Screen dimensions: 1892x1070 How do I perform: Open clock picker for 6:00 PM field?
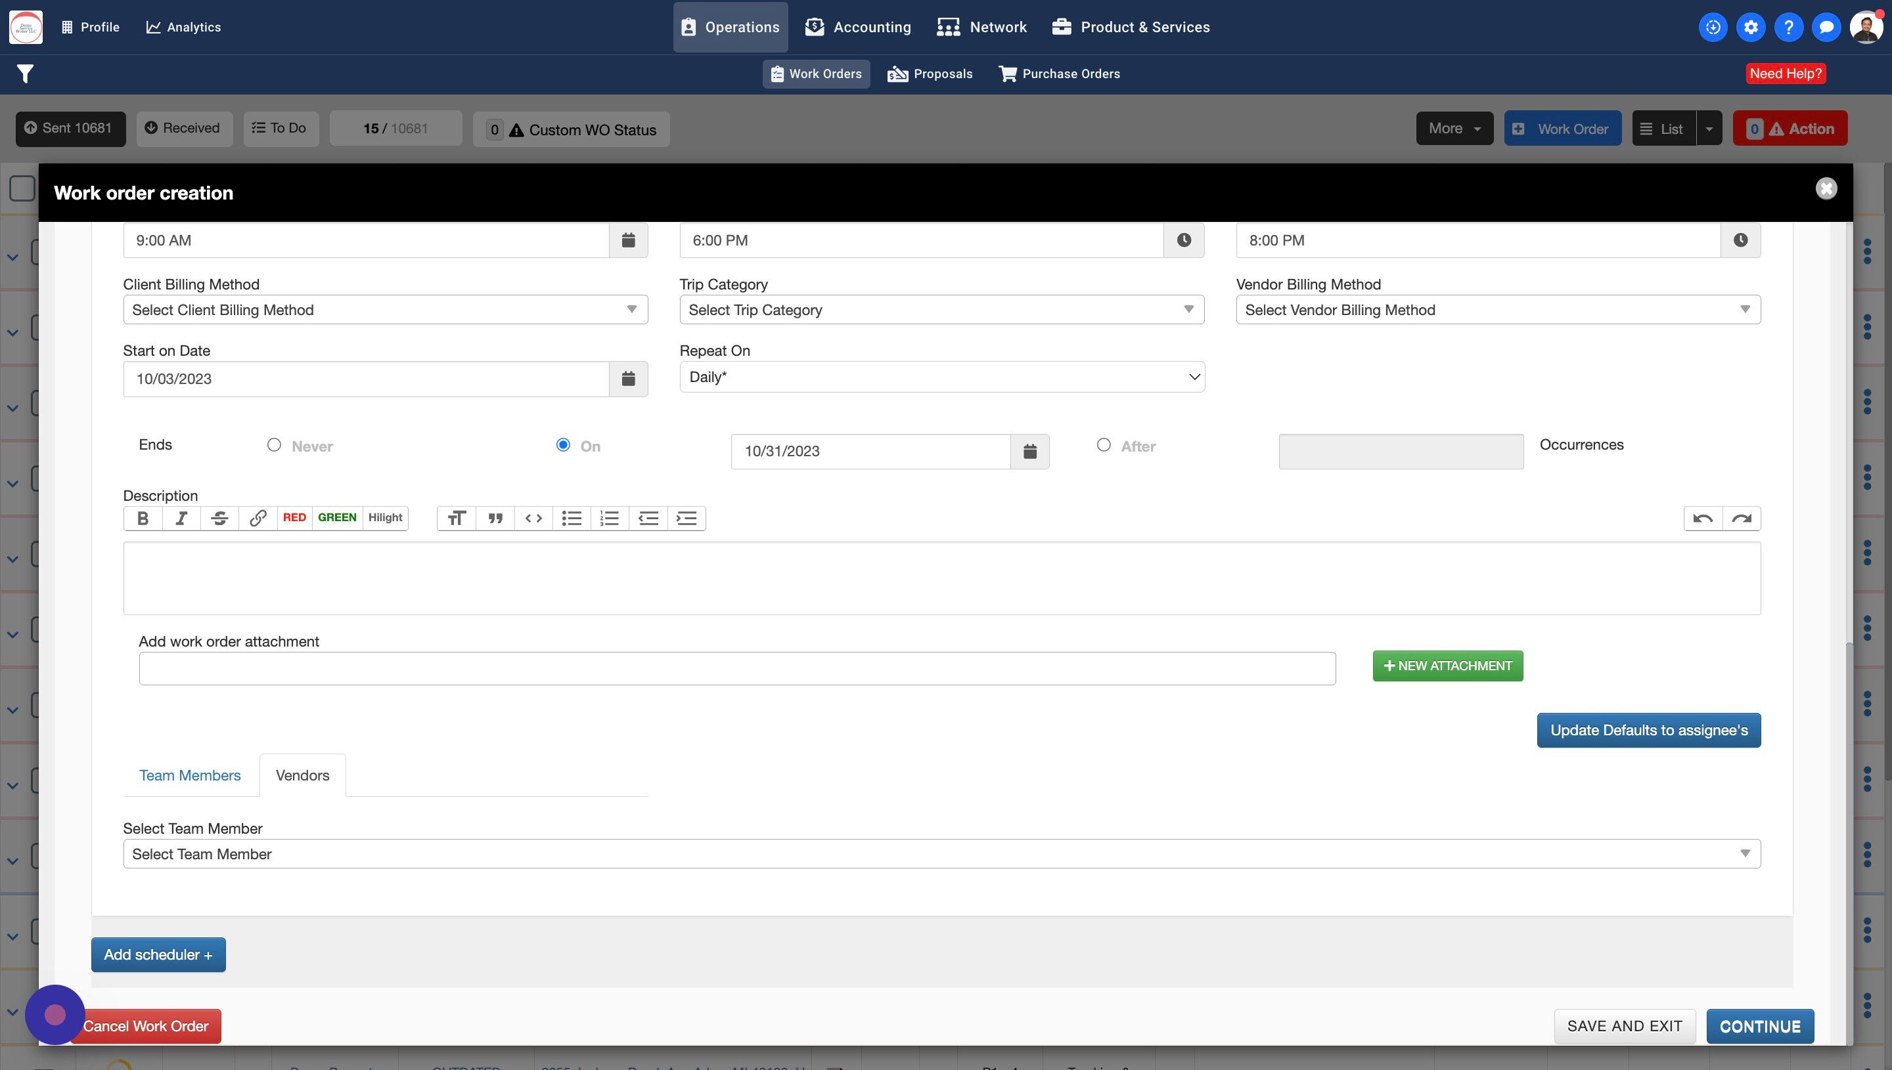coord(1183,240)
